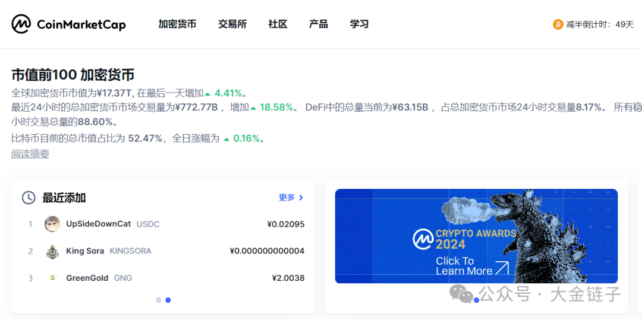Click the 18.58% volume change value
642x320 pixels.
coord(276,107)
